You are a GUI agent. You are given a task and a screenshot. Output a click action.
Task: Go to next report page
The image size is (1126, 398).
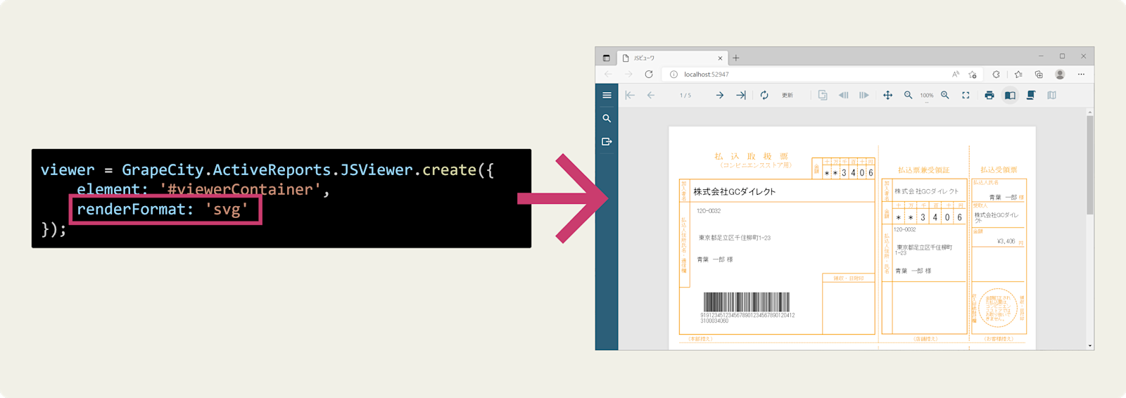tap(720, 96)
